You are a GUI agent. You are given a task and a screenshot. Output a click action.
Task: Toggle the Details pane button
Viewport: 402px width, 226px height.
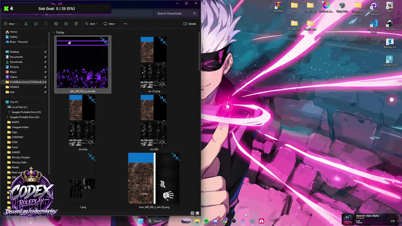190,24
